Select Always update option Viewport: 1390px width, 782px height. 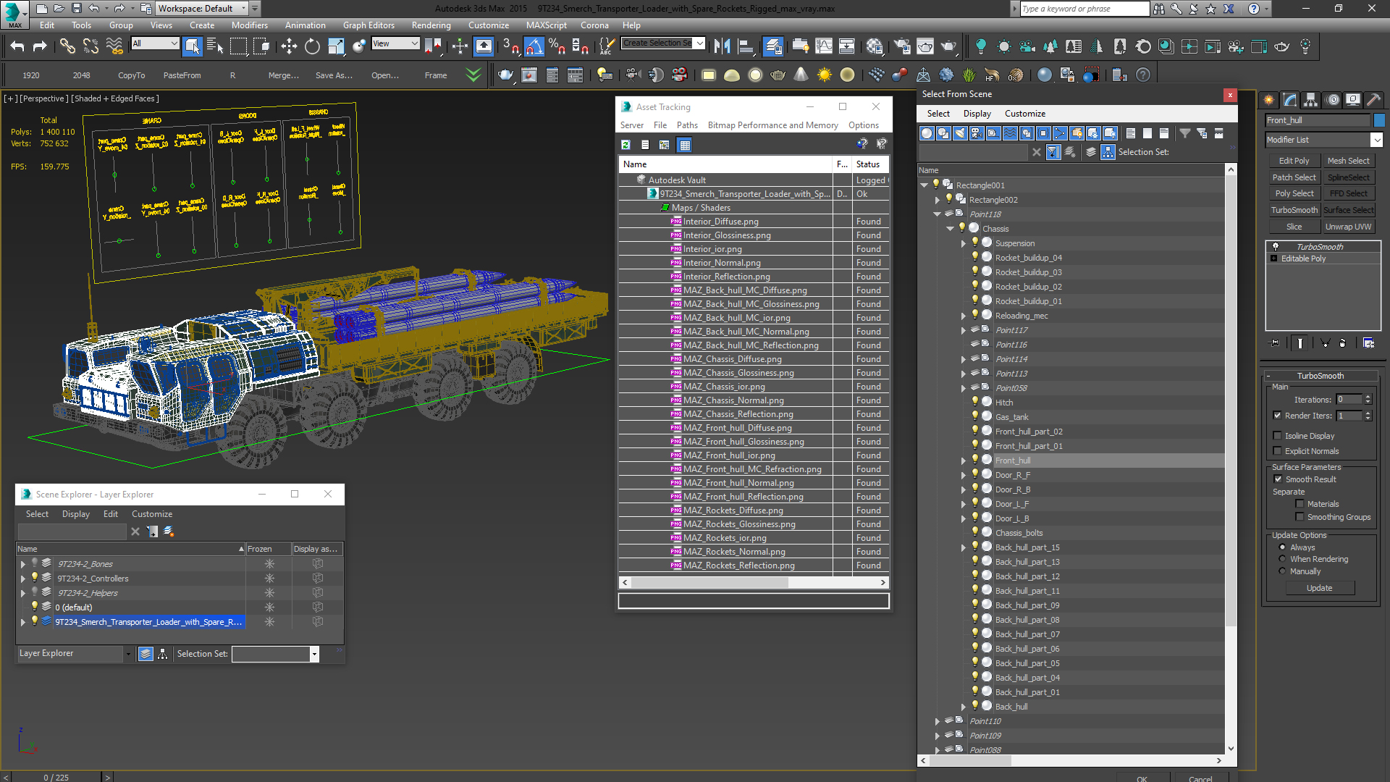pos(1283,547)
